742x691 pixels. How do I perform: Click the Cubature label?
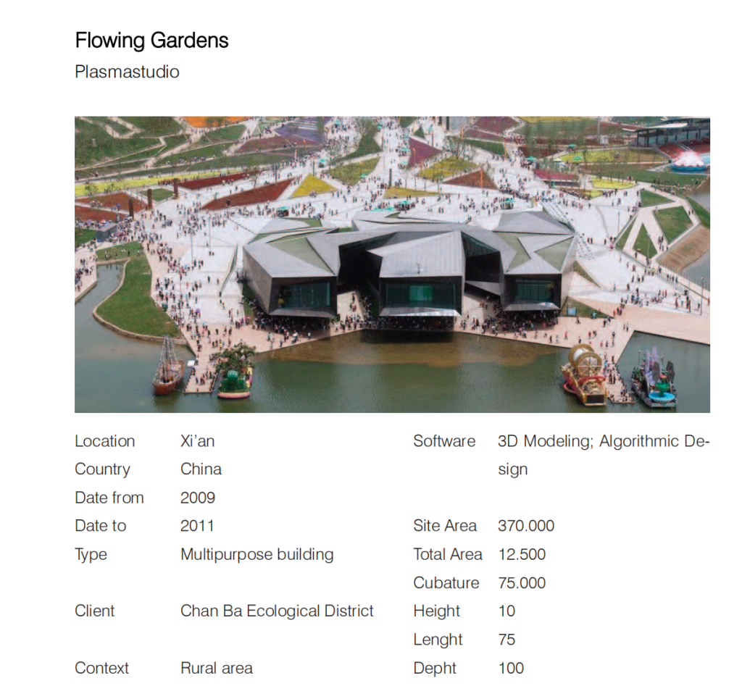pyautogui.click(x=446, y=583)
